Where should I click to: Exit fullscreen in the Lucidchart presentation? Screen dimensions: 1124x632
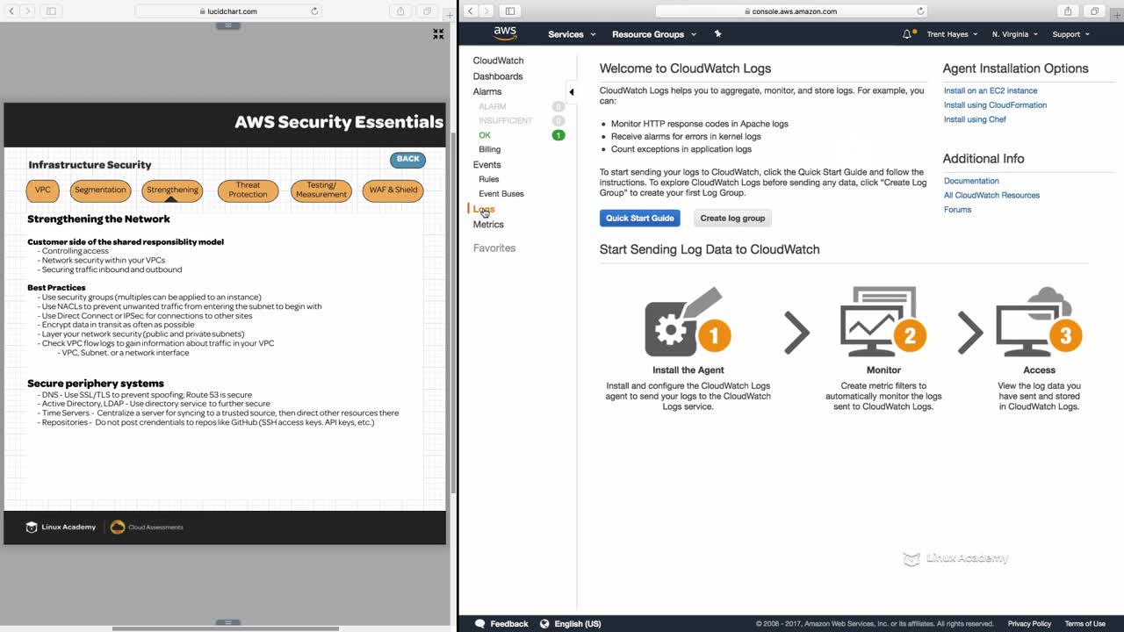click(438, 34)
